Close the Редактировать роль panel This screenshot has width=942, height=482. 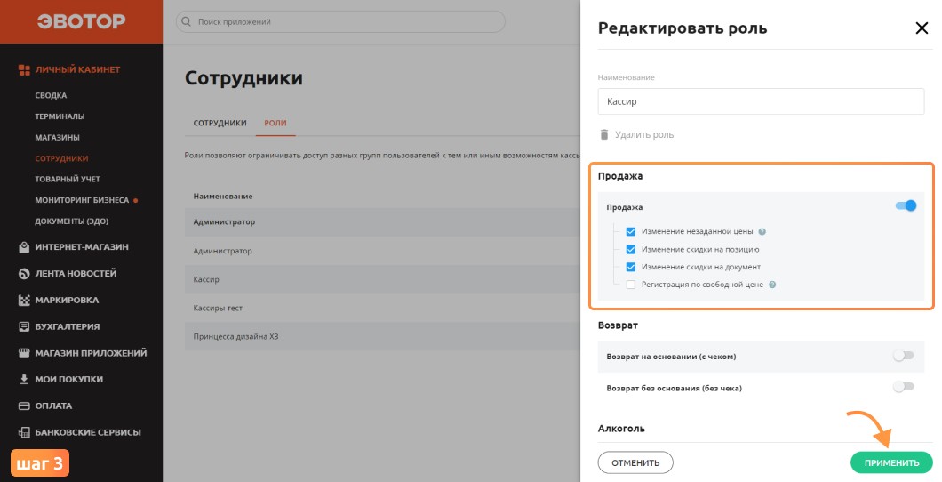922,28
